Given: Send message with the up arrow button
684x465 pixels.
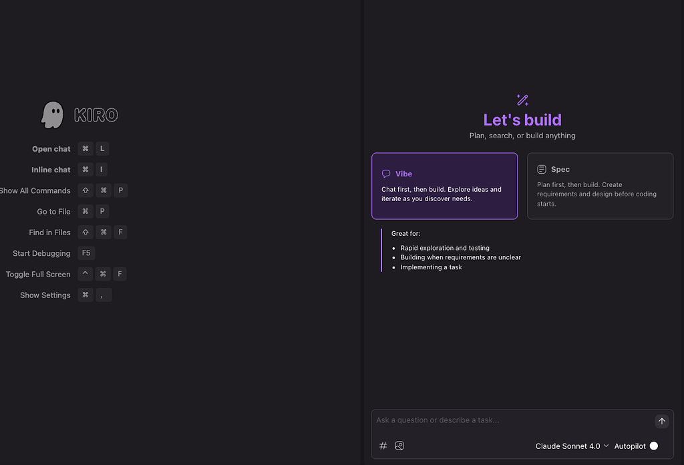Looking at the screenshot, I should coord(662,421).
